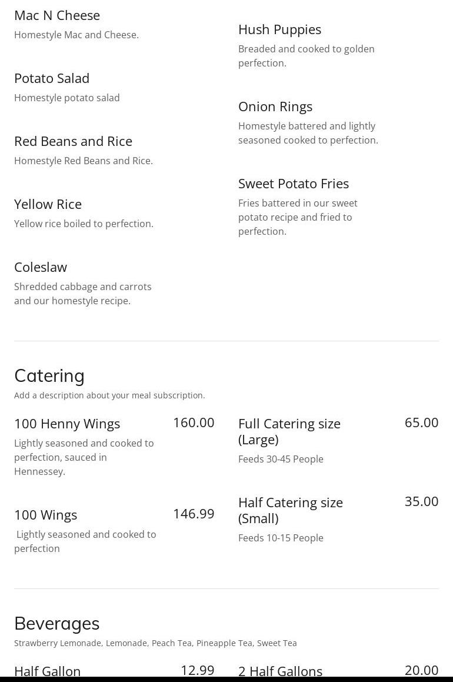Open the Hush Puppies item

point(279,29)
